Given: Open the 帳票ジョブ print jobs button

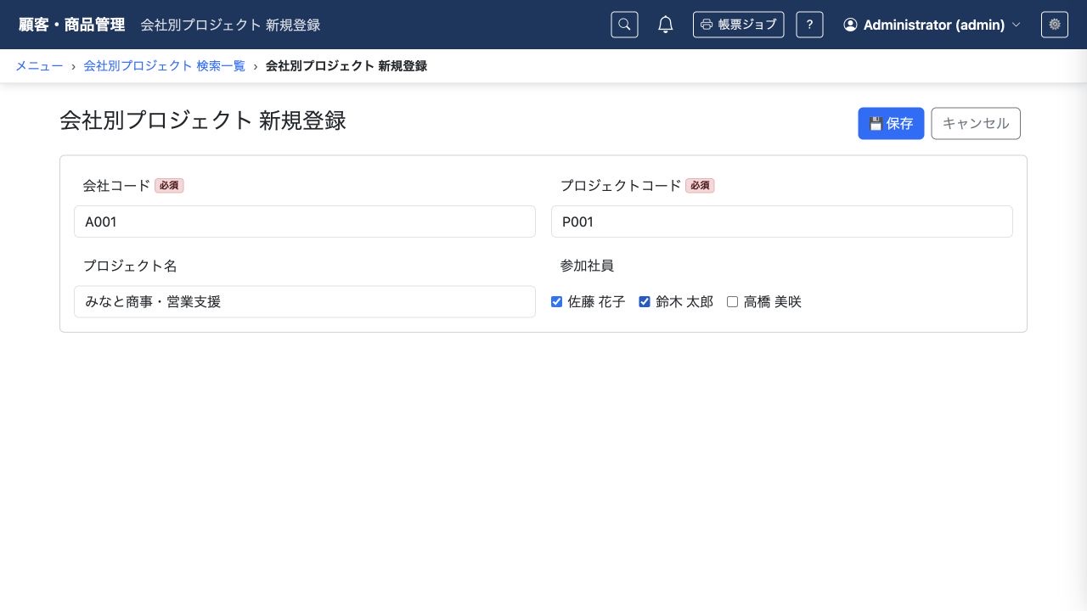Looking at the screenshot, I should tap(739, 25).
